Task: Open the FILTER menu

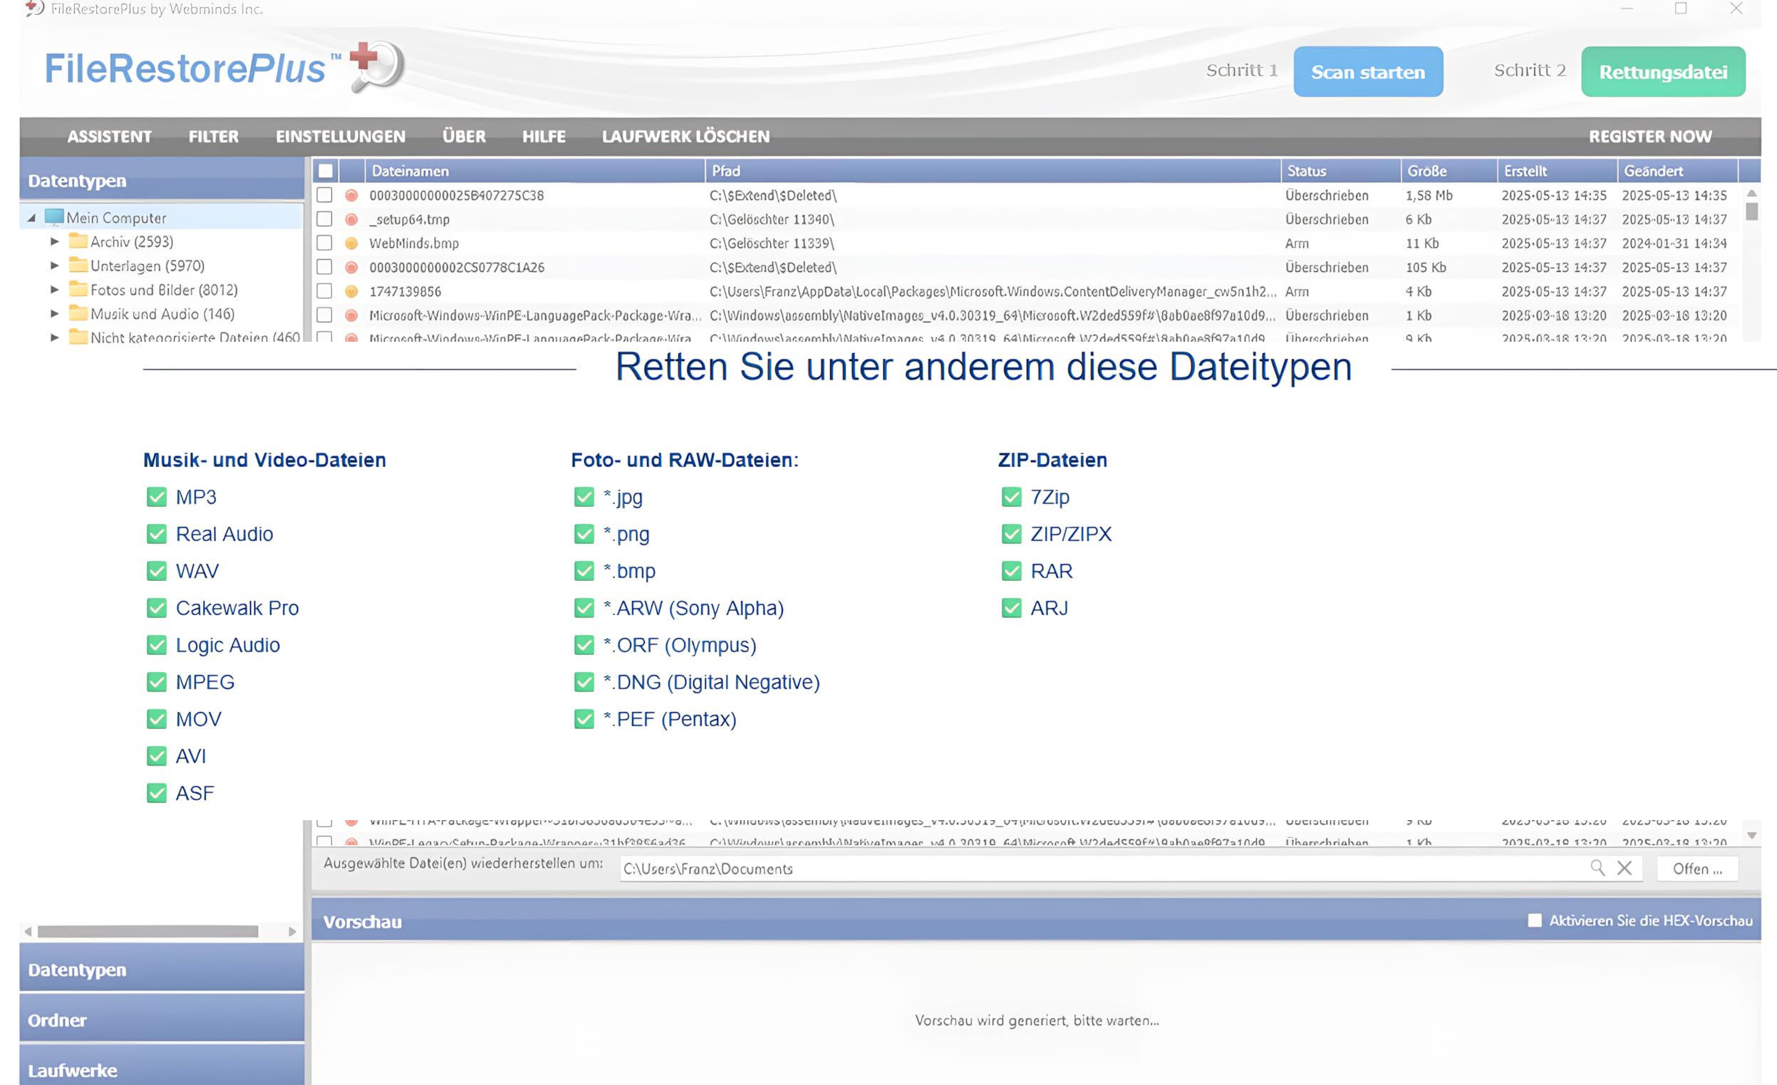Action: (214, 136)
